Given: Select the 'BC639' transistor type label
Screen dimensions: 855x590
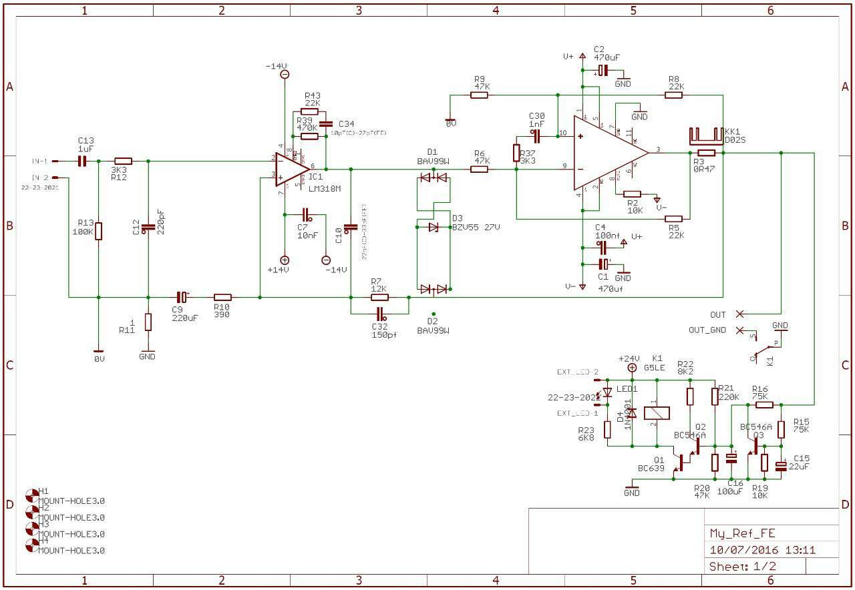Looking at the screenshot, I should pyautogui.click(x=651, y=469).
